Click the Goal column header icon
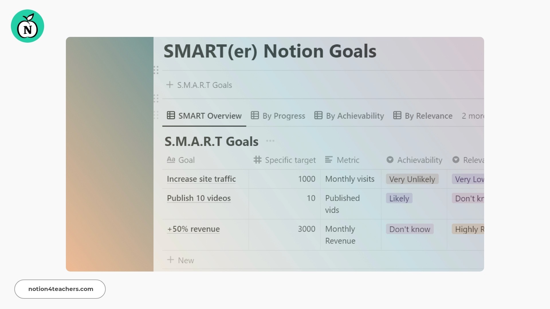The height and width of the screenshot is (309, 550). (x=171, y=160)
